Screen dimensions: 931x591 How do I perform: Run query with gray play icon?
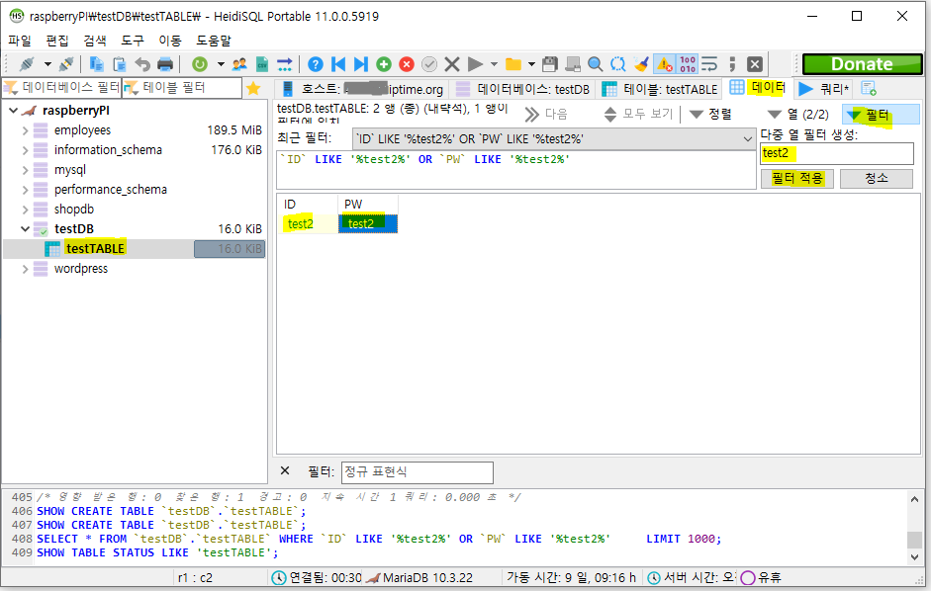coord(475,64)
